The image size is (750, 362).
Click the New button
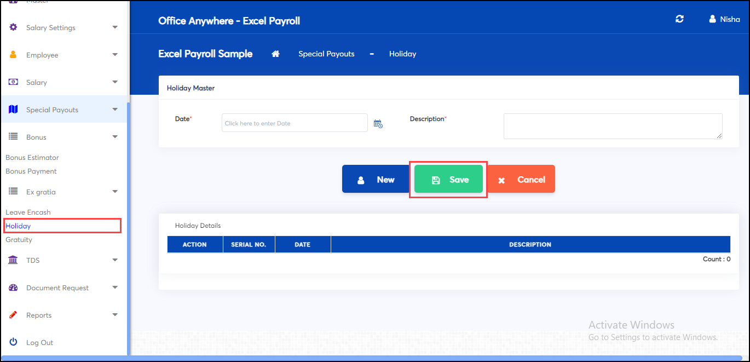coord(376,179)
